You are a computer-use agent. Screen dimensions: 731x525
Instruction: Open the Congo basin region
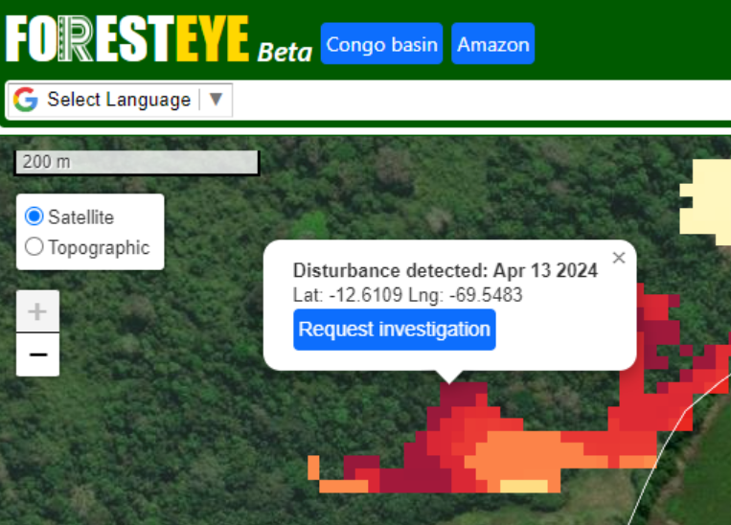tap(381, 44)
